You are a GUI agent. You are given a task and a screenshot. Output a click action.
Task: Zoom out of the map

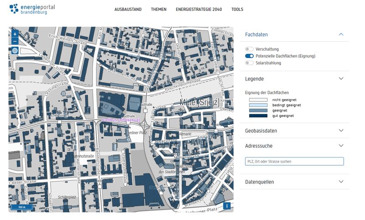[15, 41]
